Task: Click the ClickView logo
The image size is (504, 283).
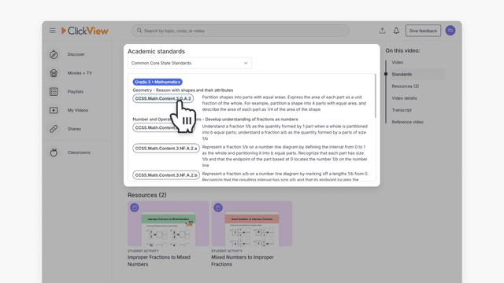Action: pos(85,31)
